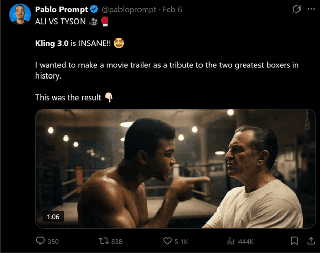Open the @pabloprompt handle link
Image resolution: width=320 pixels, height=253 pixels.
tap(127, 10)
